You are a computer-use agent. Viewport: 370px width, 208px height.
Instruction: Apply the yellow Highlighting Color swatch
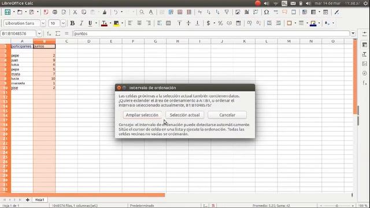[116, 23]
